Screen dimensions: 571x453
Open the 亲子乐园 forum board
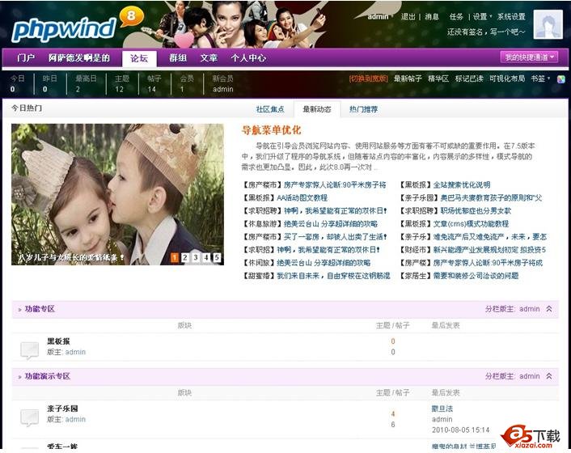click(62, 409)
